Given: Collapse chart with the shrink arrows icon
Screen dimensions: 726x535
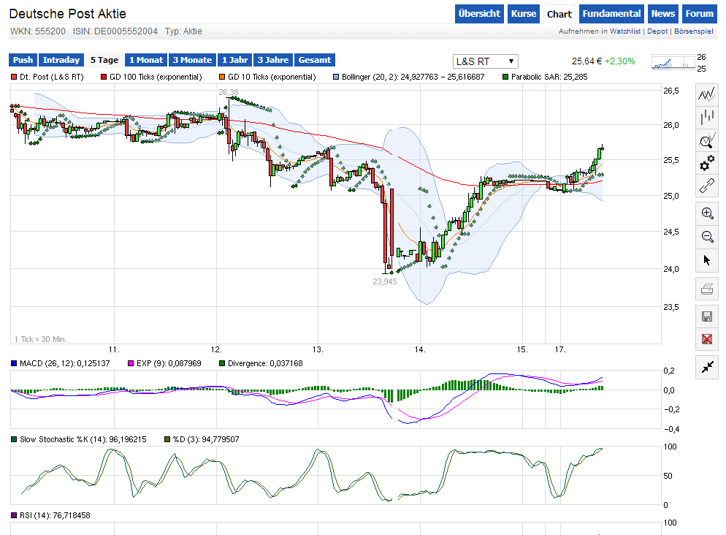Looking at the screenshot, I should coord(706,368).
